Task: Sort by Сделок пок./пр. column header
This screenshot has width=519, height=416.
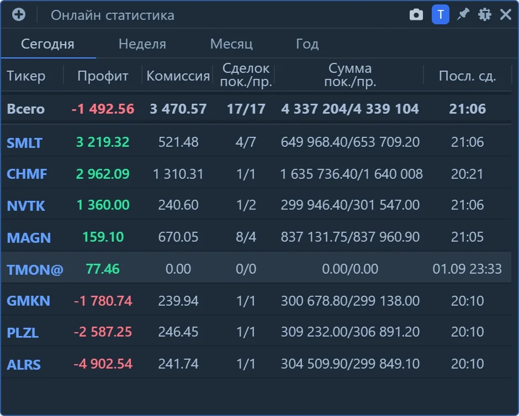Action: [x=246, y=75]
